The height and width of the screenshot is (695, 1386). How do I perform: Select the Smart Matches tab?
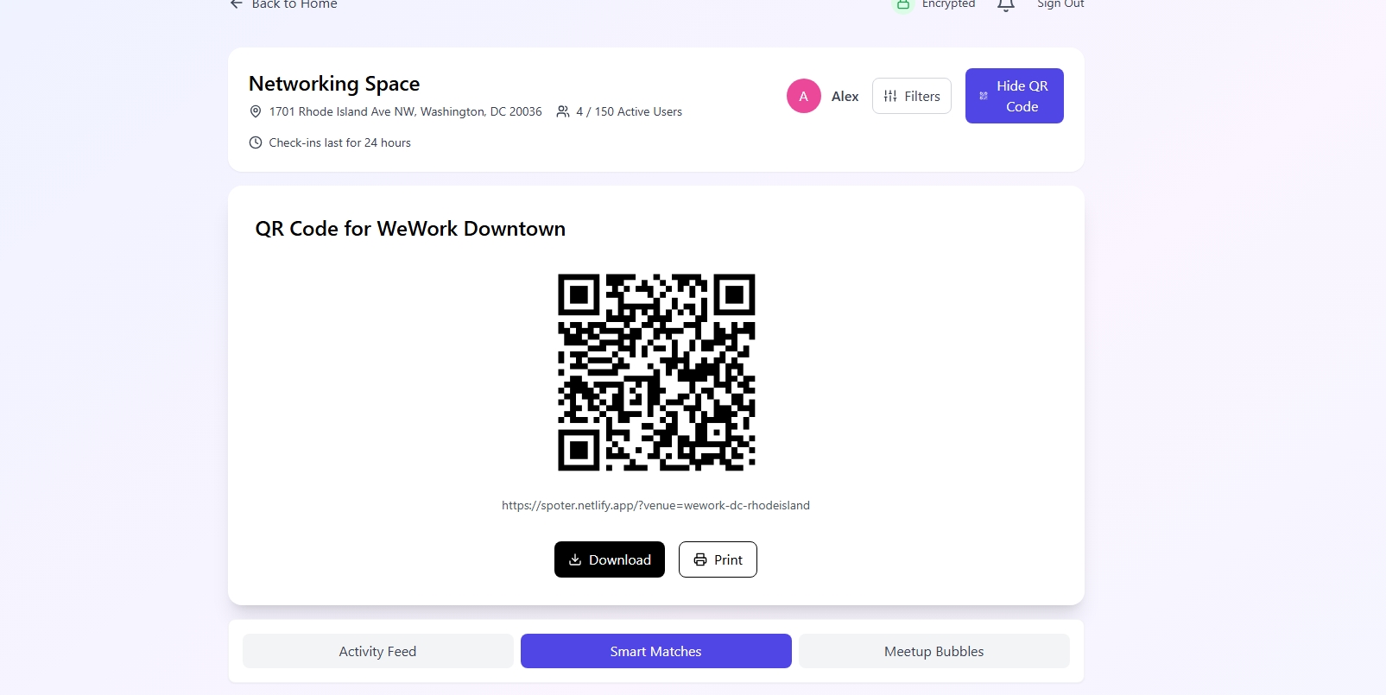tap(656, 651)
